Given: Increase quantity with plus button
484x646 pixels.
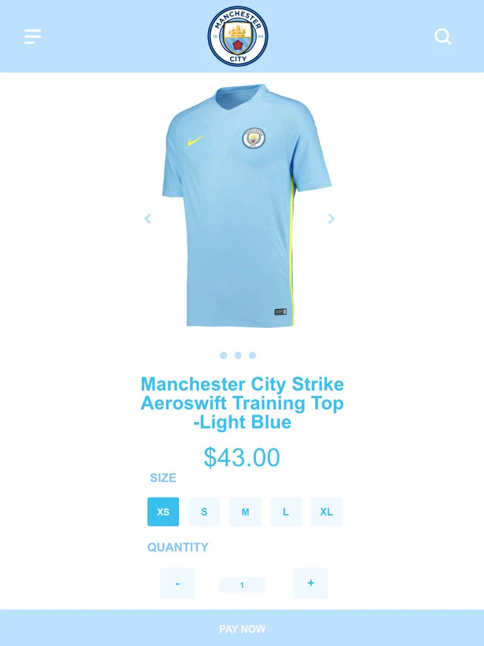Looking at the screenshot, I should coord(311,583).
